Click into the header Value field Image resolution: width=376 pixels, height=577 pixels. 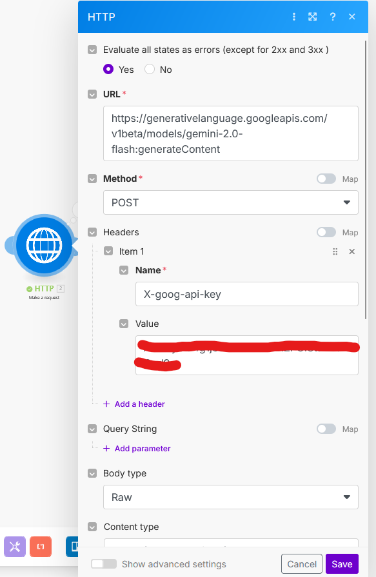(x=247, y=355)
